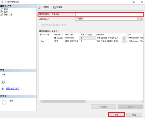
Task: Click the 제거(R) button
Action: tap(130, 107)
